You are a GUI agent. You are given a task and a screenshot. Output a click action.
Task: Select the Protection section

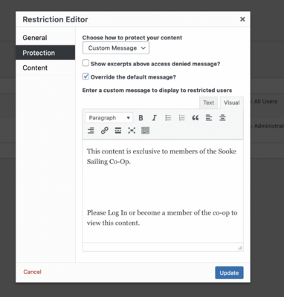(x=45, y=53)
